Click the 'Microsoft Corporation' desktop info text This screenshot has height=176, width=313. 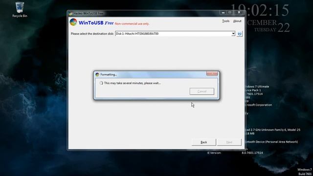[x=259, y=105]
